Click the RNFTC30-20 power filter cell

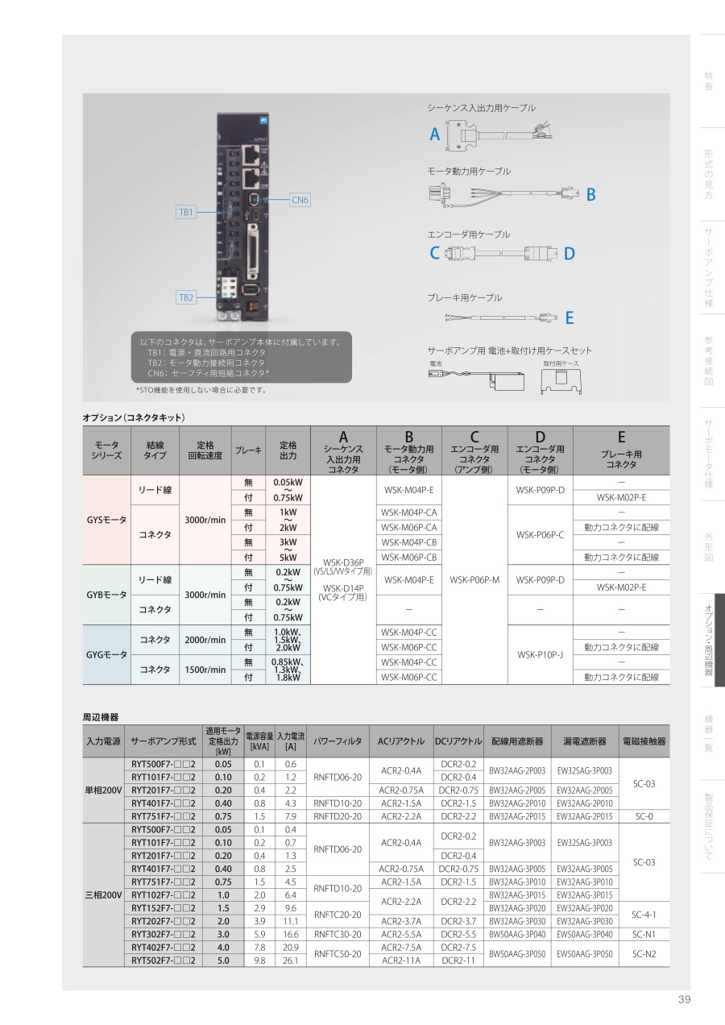(x=337, y=934)
